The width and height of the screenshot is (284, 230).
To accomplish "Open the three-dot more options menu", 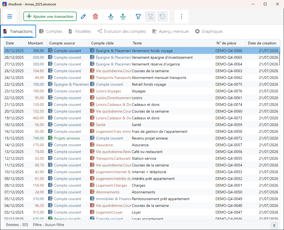I will tap(182, 16).
